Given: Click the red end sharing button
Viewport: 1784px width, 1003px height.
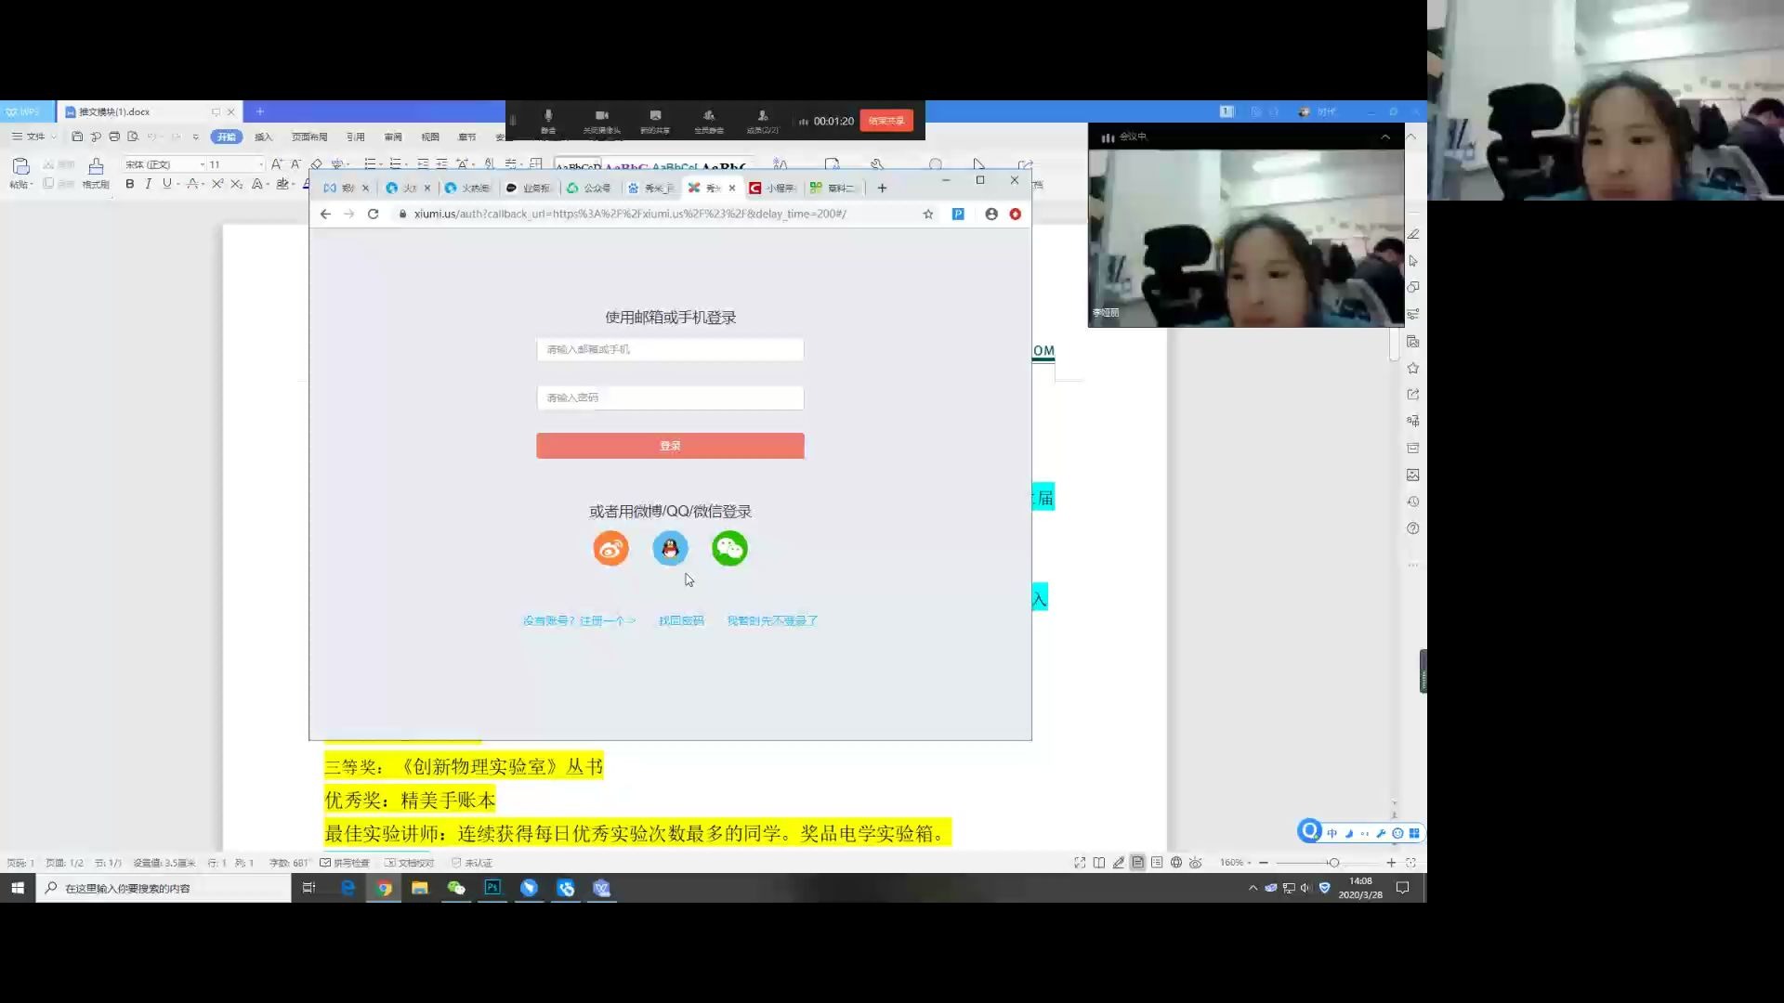Looking at the screenshot, I should tap(886, 121).
